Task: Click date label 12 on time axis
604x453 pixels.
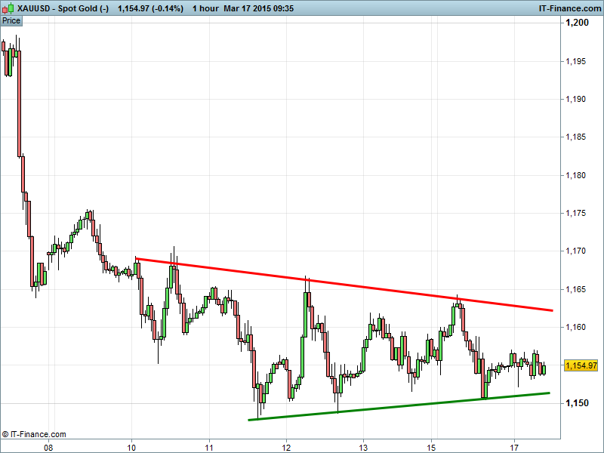Action: click(286, 446)
